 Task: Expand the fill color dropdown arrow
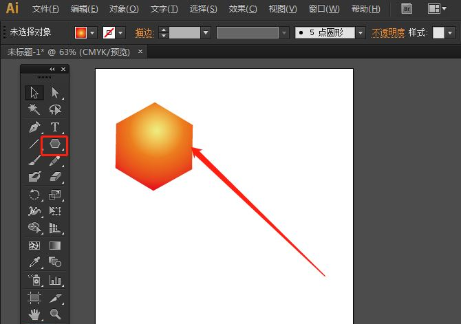[92, 32]
